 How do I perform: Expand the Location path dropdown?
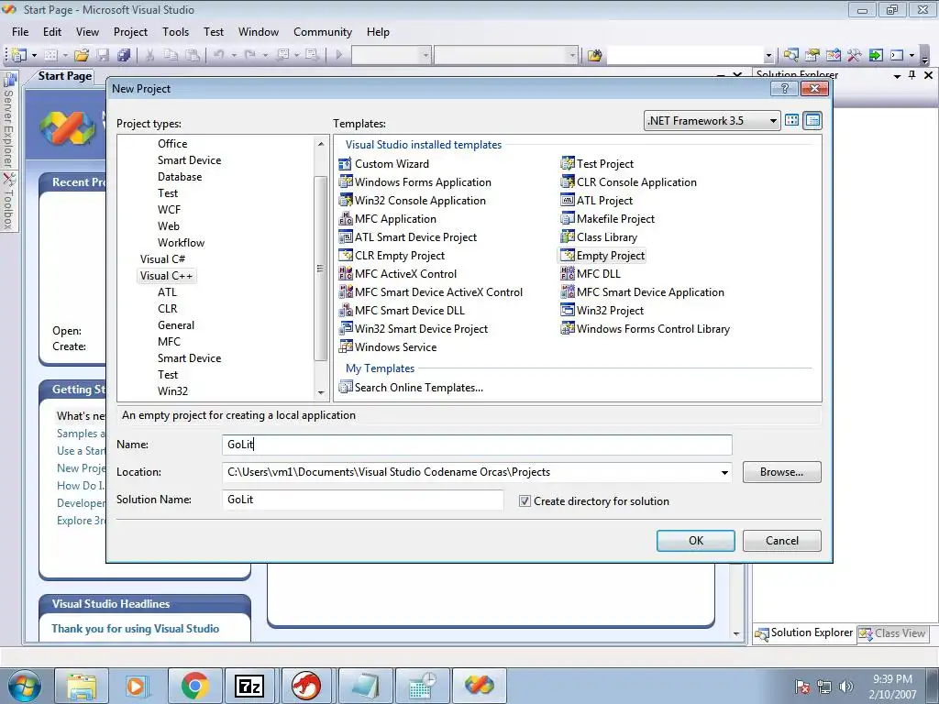724,472
